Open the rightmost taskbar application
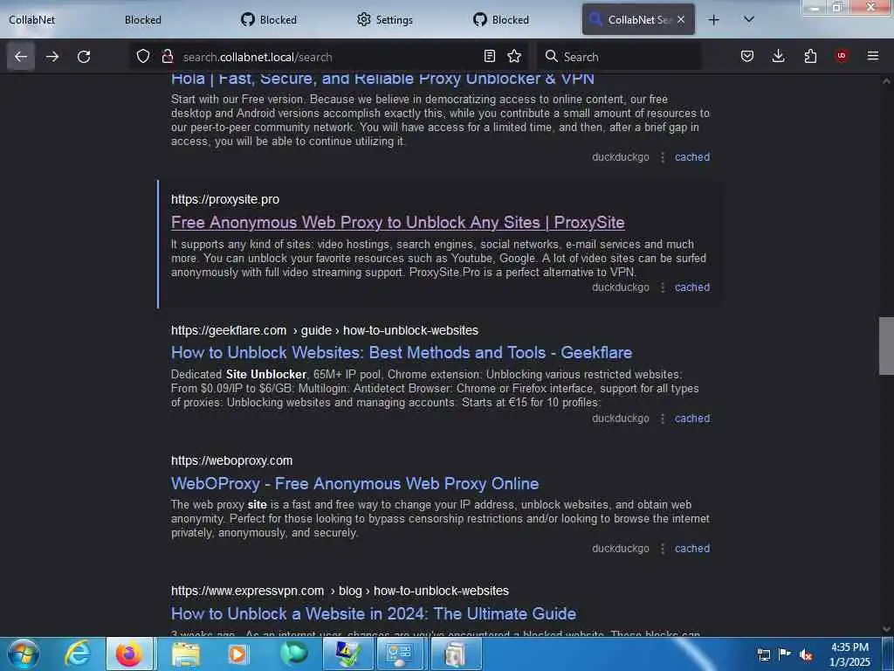894x671 pixels. (455, 654)
